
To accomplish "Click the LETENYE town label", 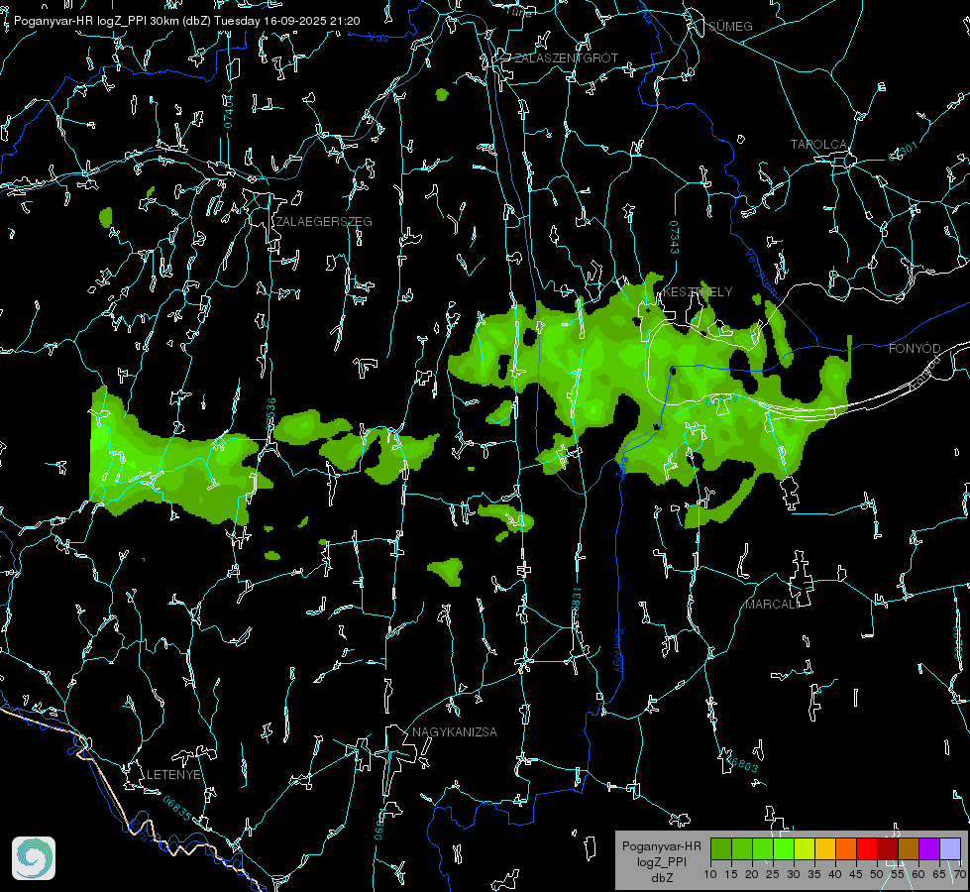I will [173, 775].
